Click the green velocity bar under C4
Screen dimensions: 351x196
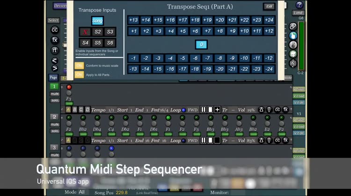click(x=111, y=134)
